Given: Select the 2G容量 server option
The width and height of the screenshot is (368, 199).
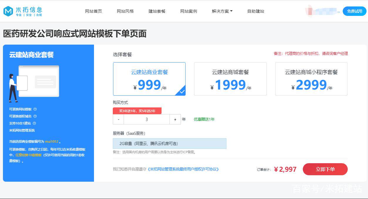Looking at the screenshot, I should [169, 144].
